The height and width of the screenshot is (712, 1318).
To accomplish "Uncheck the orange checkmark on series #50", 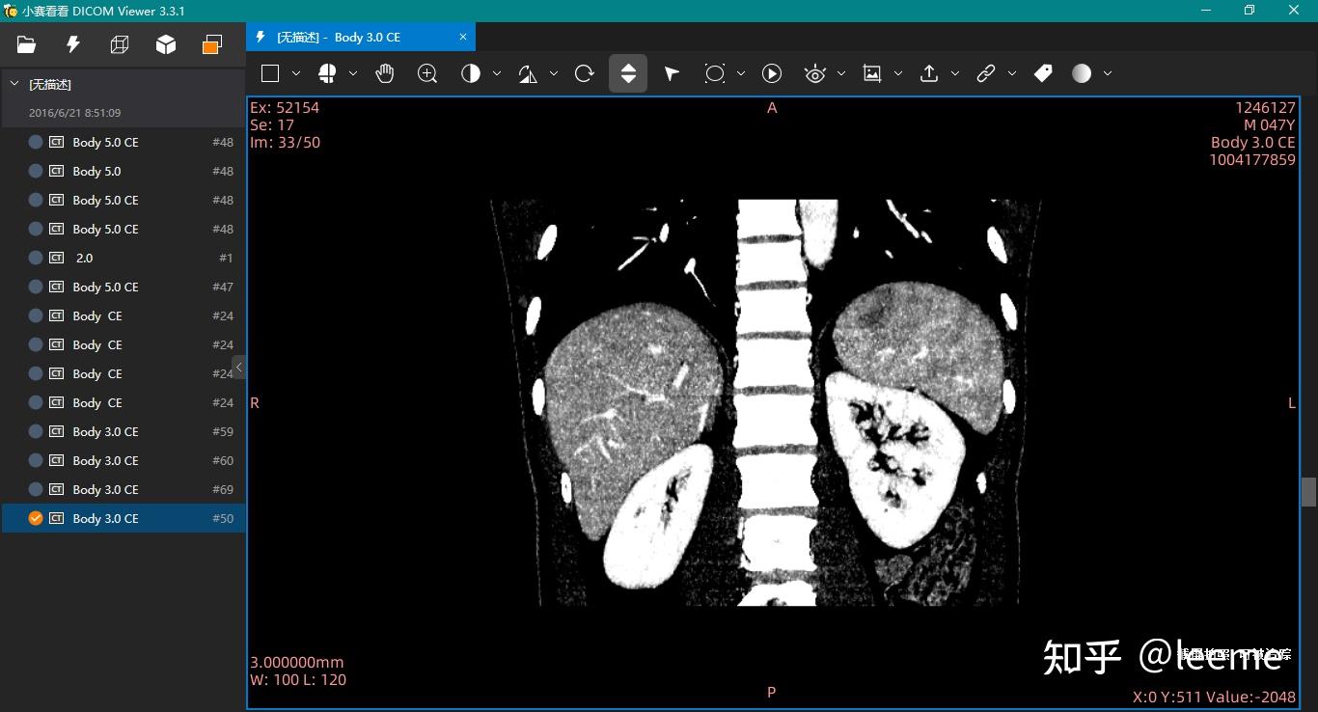I will (x=36, y=518).
